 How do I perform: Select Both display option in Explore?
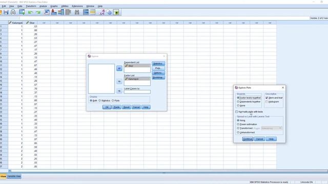[x=93, y=101]
